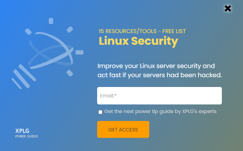Image resolution: width=243 pixels, height=151 pixels.
Task: Click the upper-right diamond ray of bulb
Action: pyautogui.click(x=70, y=30)
